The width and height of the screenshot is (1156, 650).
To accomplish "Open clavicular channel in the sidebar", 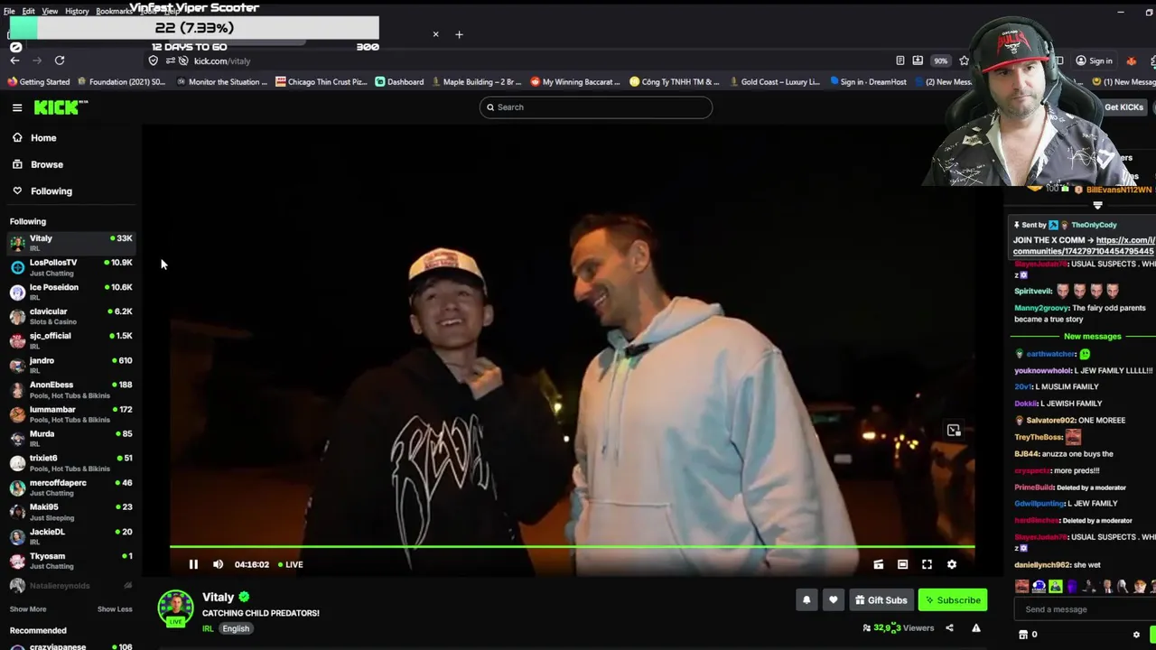I will click(70, 316).
